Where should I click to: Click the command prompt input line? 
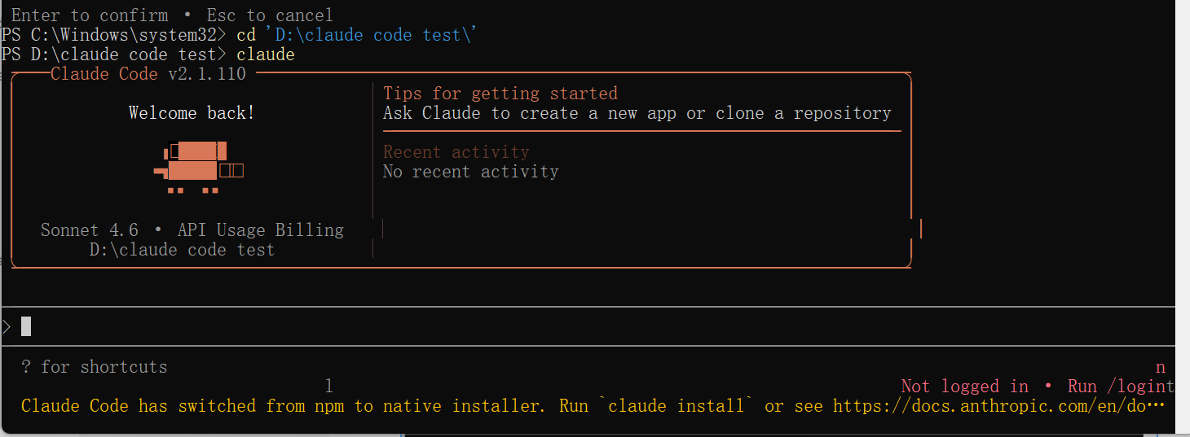point(588,326)
